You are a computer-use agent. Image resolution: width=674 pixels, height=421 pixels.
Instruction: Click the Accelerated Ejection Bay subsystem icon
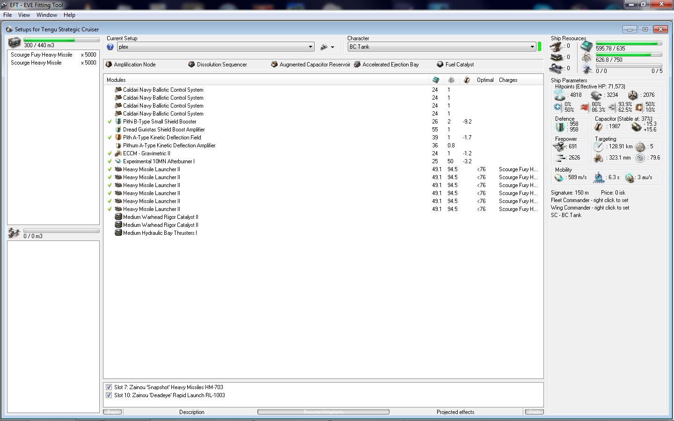point(357,65)
